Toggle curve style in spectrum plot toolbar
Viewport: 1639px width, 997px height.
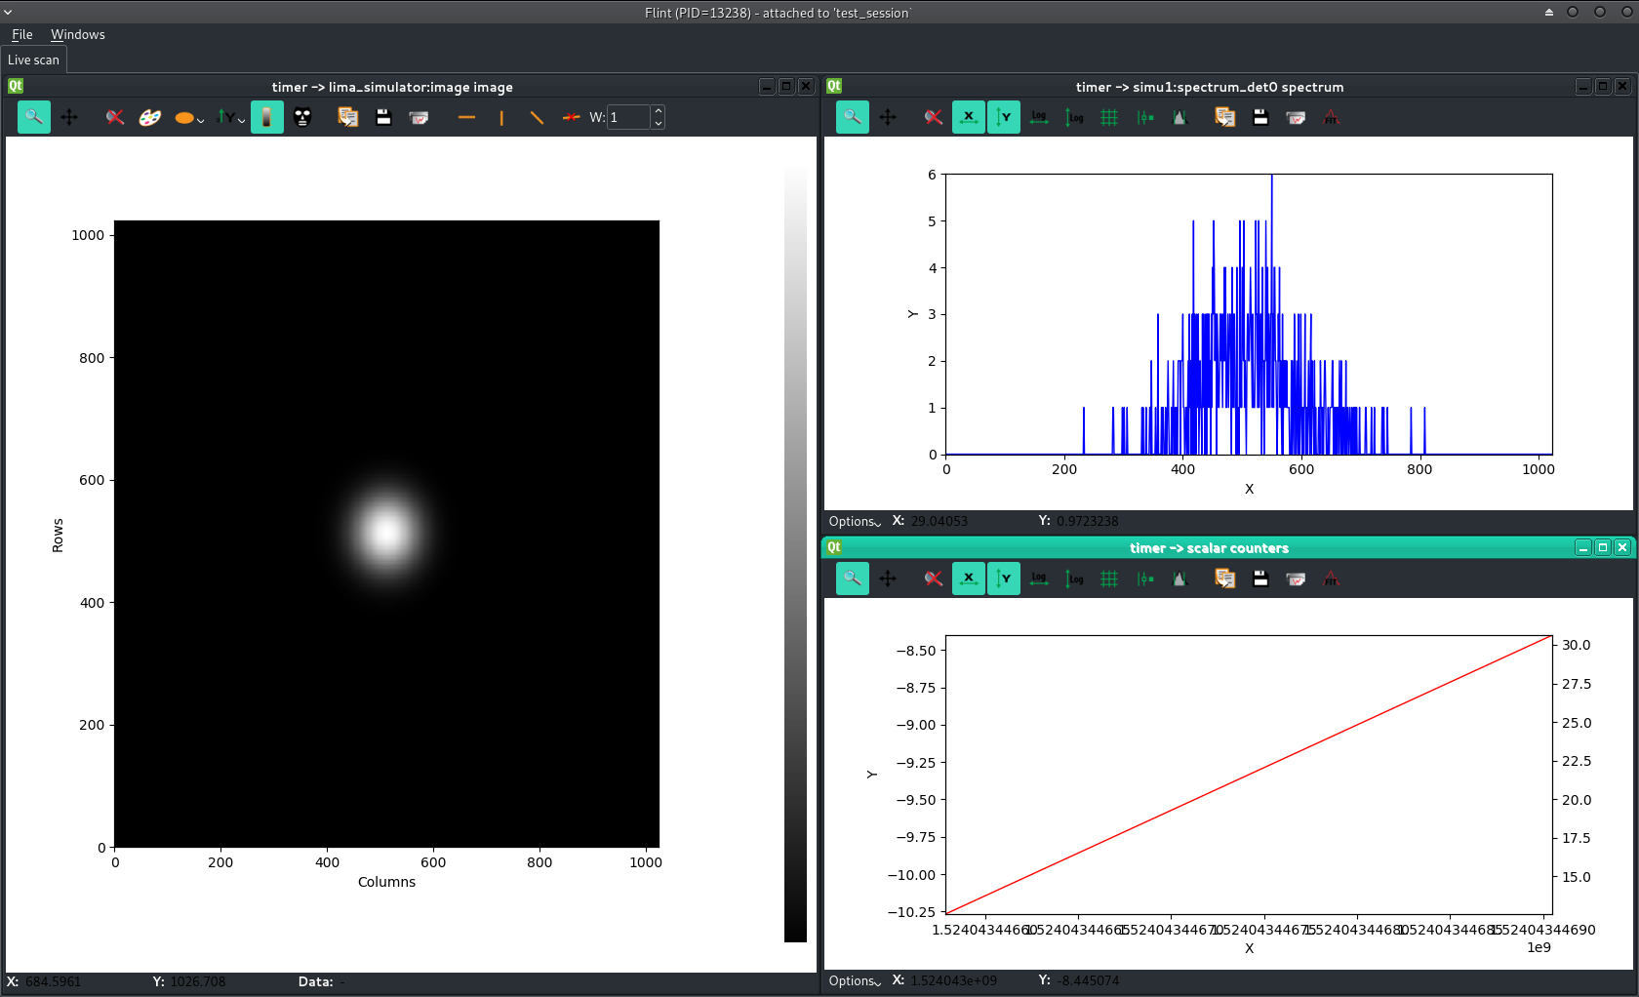coord(1145,117)
